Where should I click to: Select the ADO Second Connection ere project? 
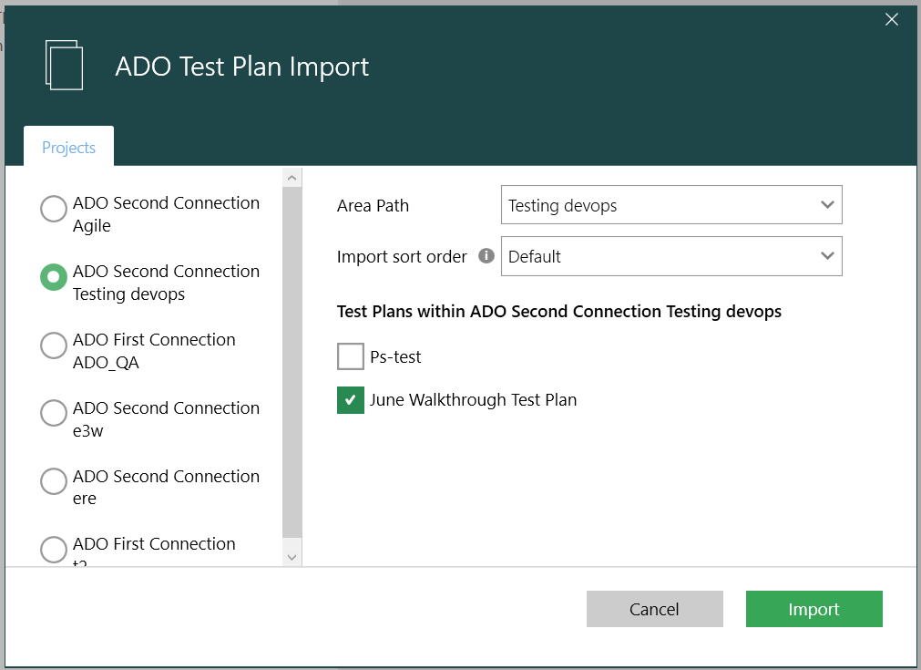point(53,481)
